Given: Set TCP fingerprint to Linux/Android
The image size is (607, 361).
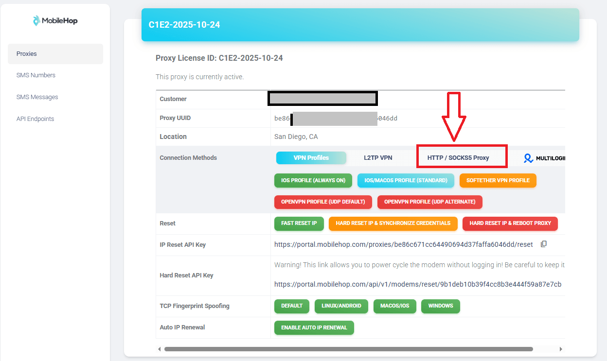Looking at the screenshot, I should click(341, 306).
